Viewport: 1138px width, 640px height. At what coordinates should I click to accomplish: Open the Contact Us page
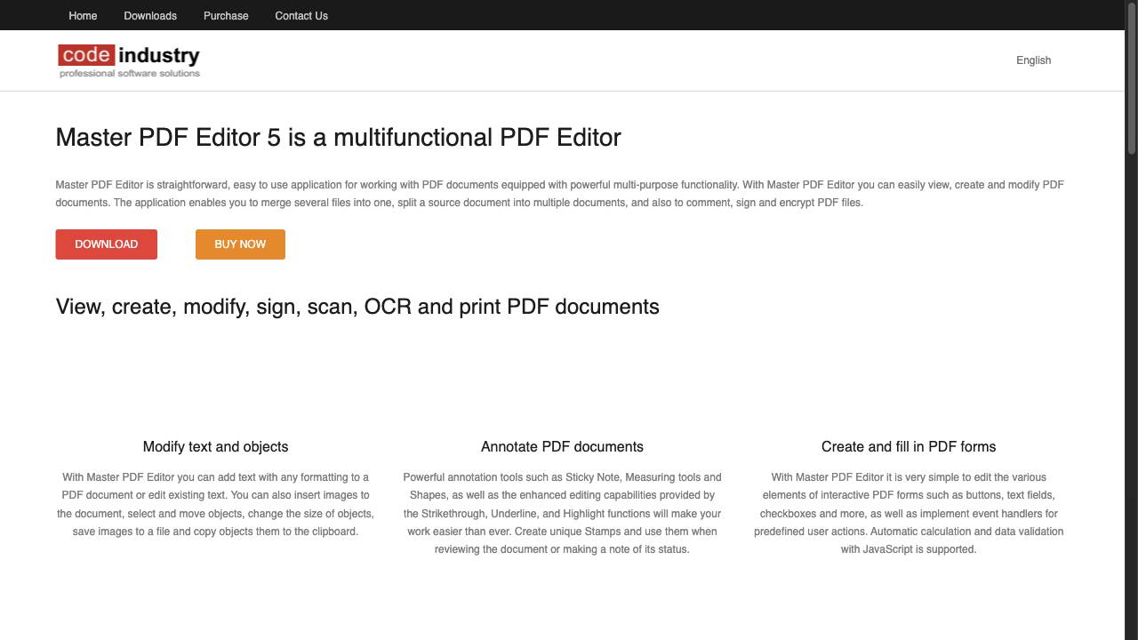tap(301, 15)
